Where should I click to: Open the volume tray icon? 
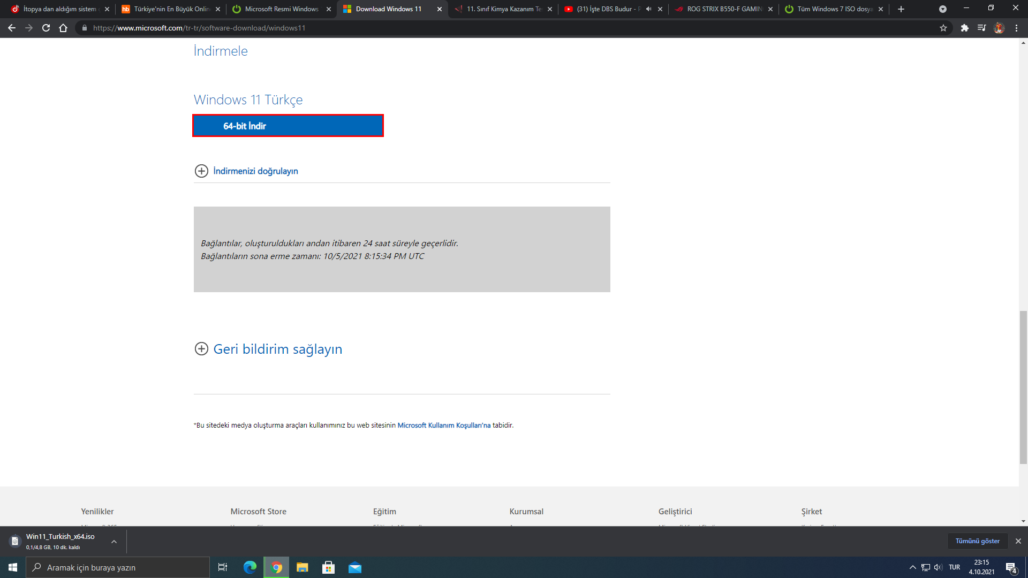coord(938,567)
